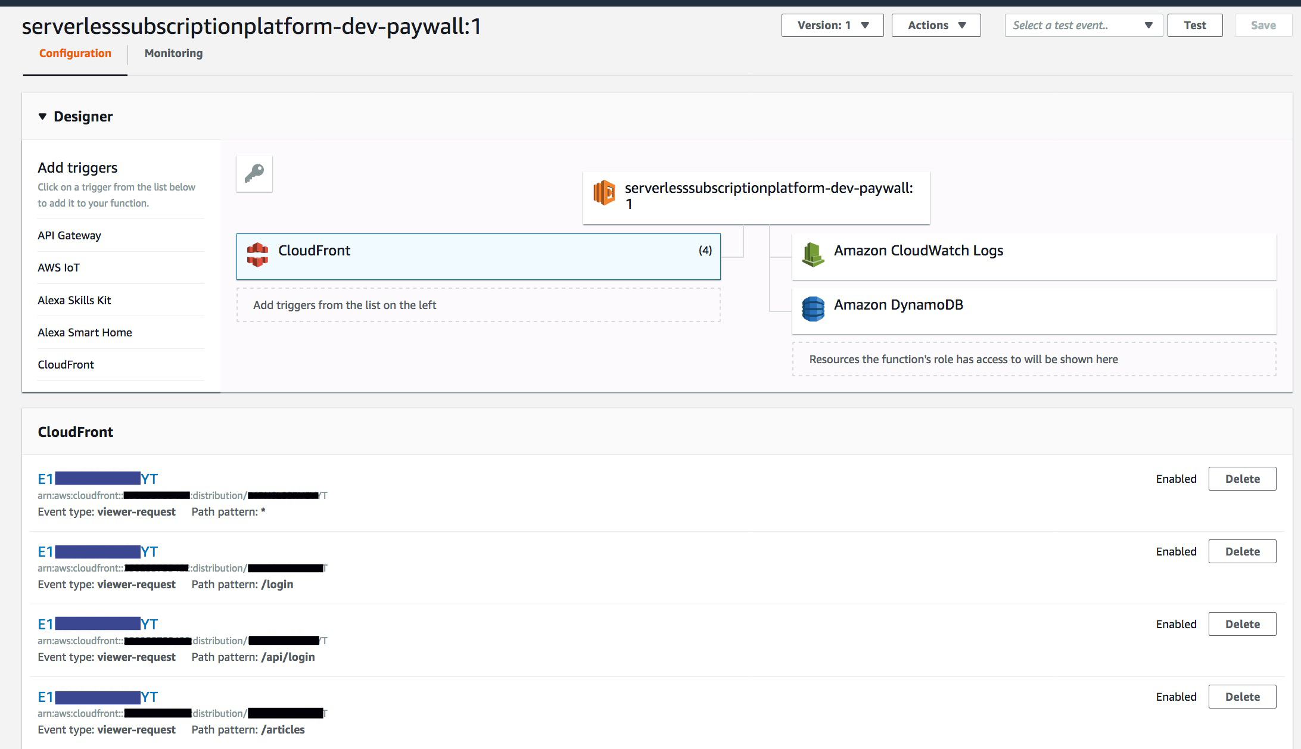Add AWS IoT trigger from list
Screen dimensions: 1301x749
(x=59, y=268)
